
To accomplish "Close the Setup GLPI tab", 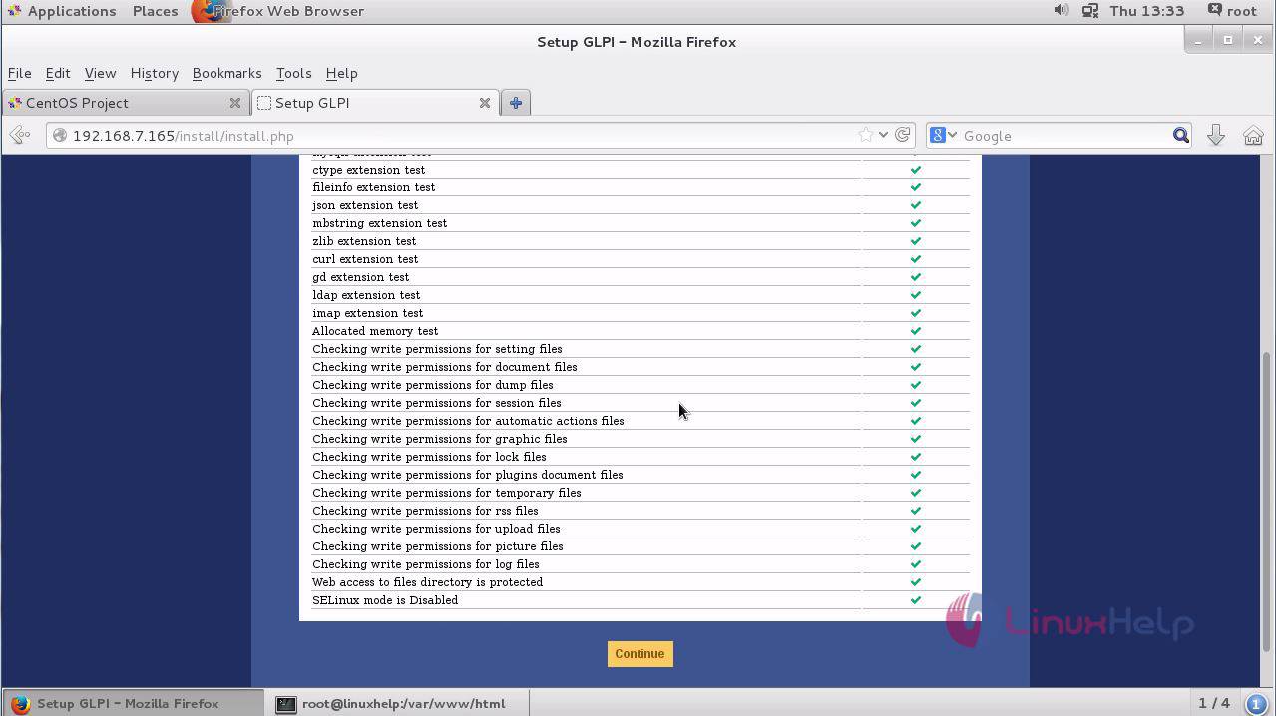I will tap(485, 103).
